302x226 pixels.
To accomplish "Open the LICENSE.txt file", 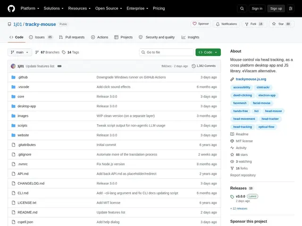I will click(27, 203).
